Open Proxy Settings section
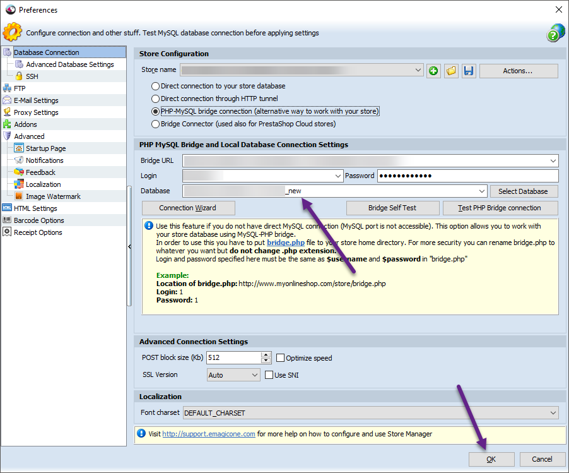The image size is (569, 473). click(x=36, y=112)
